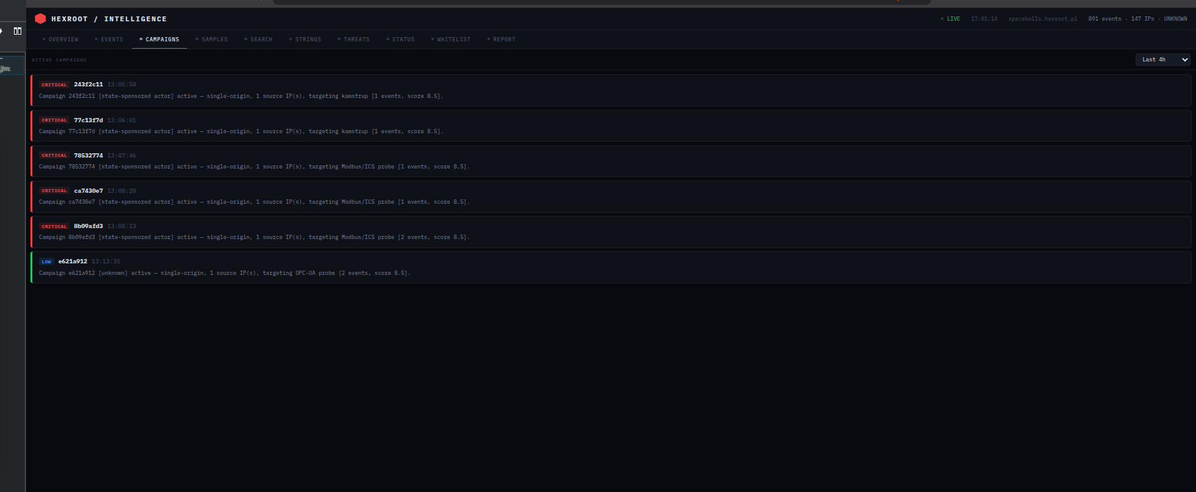Image resolution: width=1196 pixels, height=492 pixels.
Task: Select the Campaigns tab
Action: 160,40
